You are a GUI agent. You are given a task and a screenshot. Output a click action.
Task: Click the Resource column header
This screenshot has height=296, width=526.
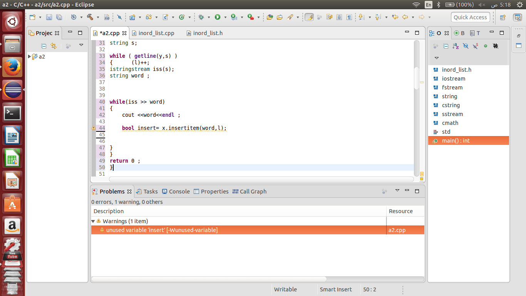(x=405, y=211)
